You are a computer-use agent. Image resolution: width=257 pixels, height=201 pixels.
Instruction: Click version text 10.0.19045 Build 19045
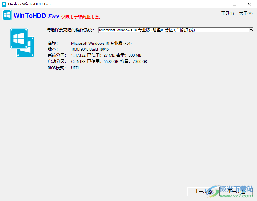(x=90, y=49)
